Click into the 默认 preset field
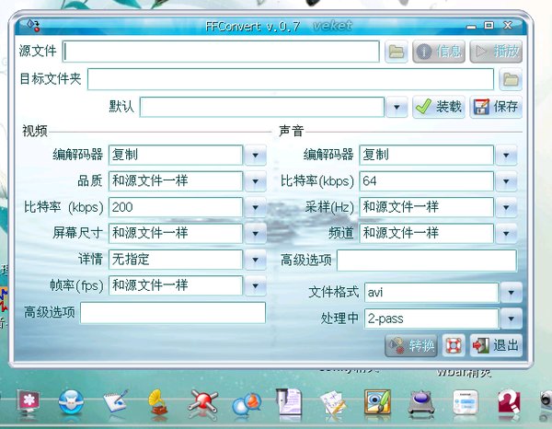Screen dimensions: 552x429 pos(262,107)
